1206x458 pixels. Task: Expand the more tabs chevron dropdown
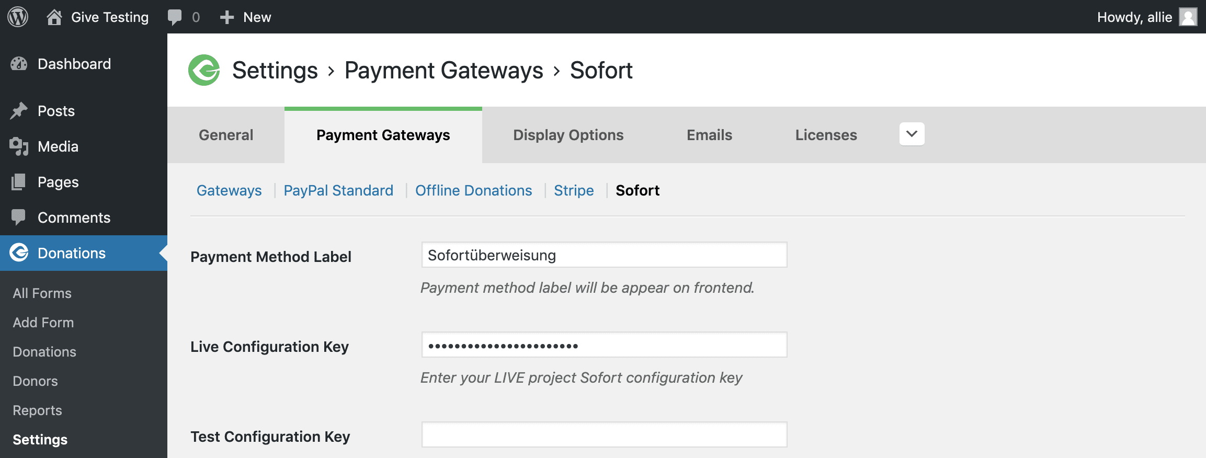(x=912, y=134)
